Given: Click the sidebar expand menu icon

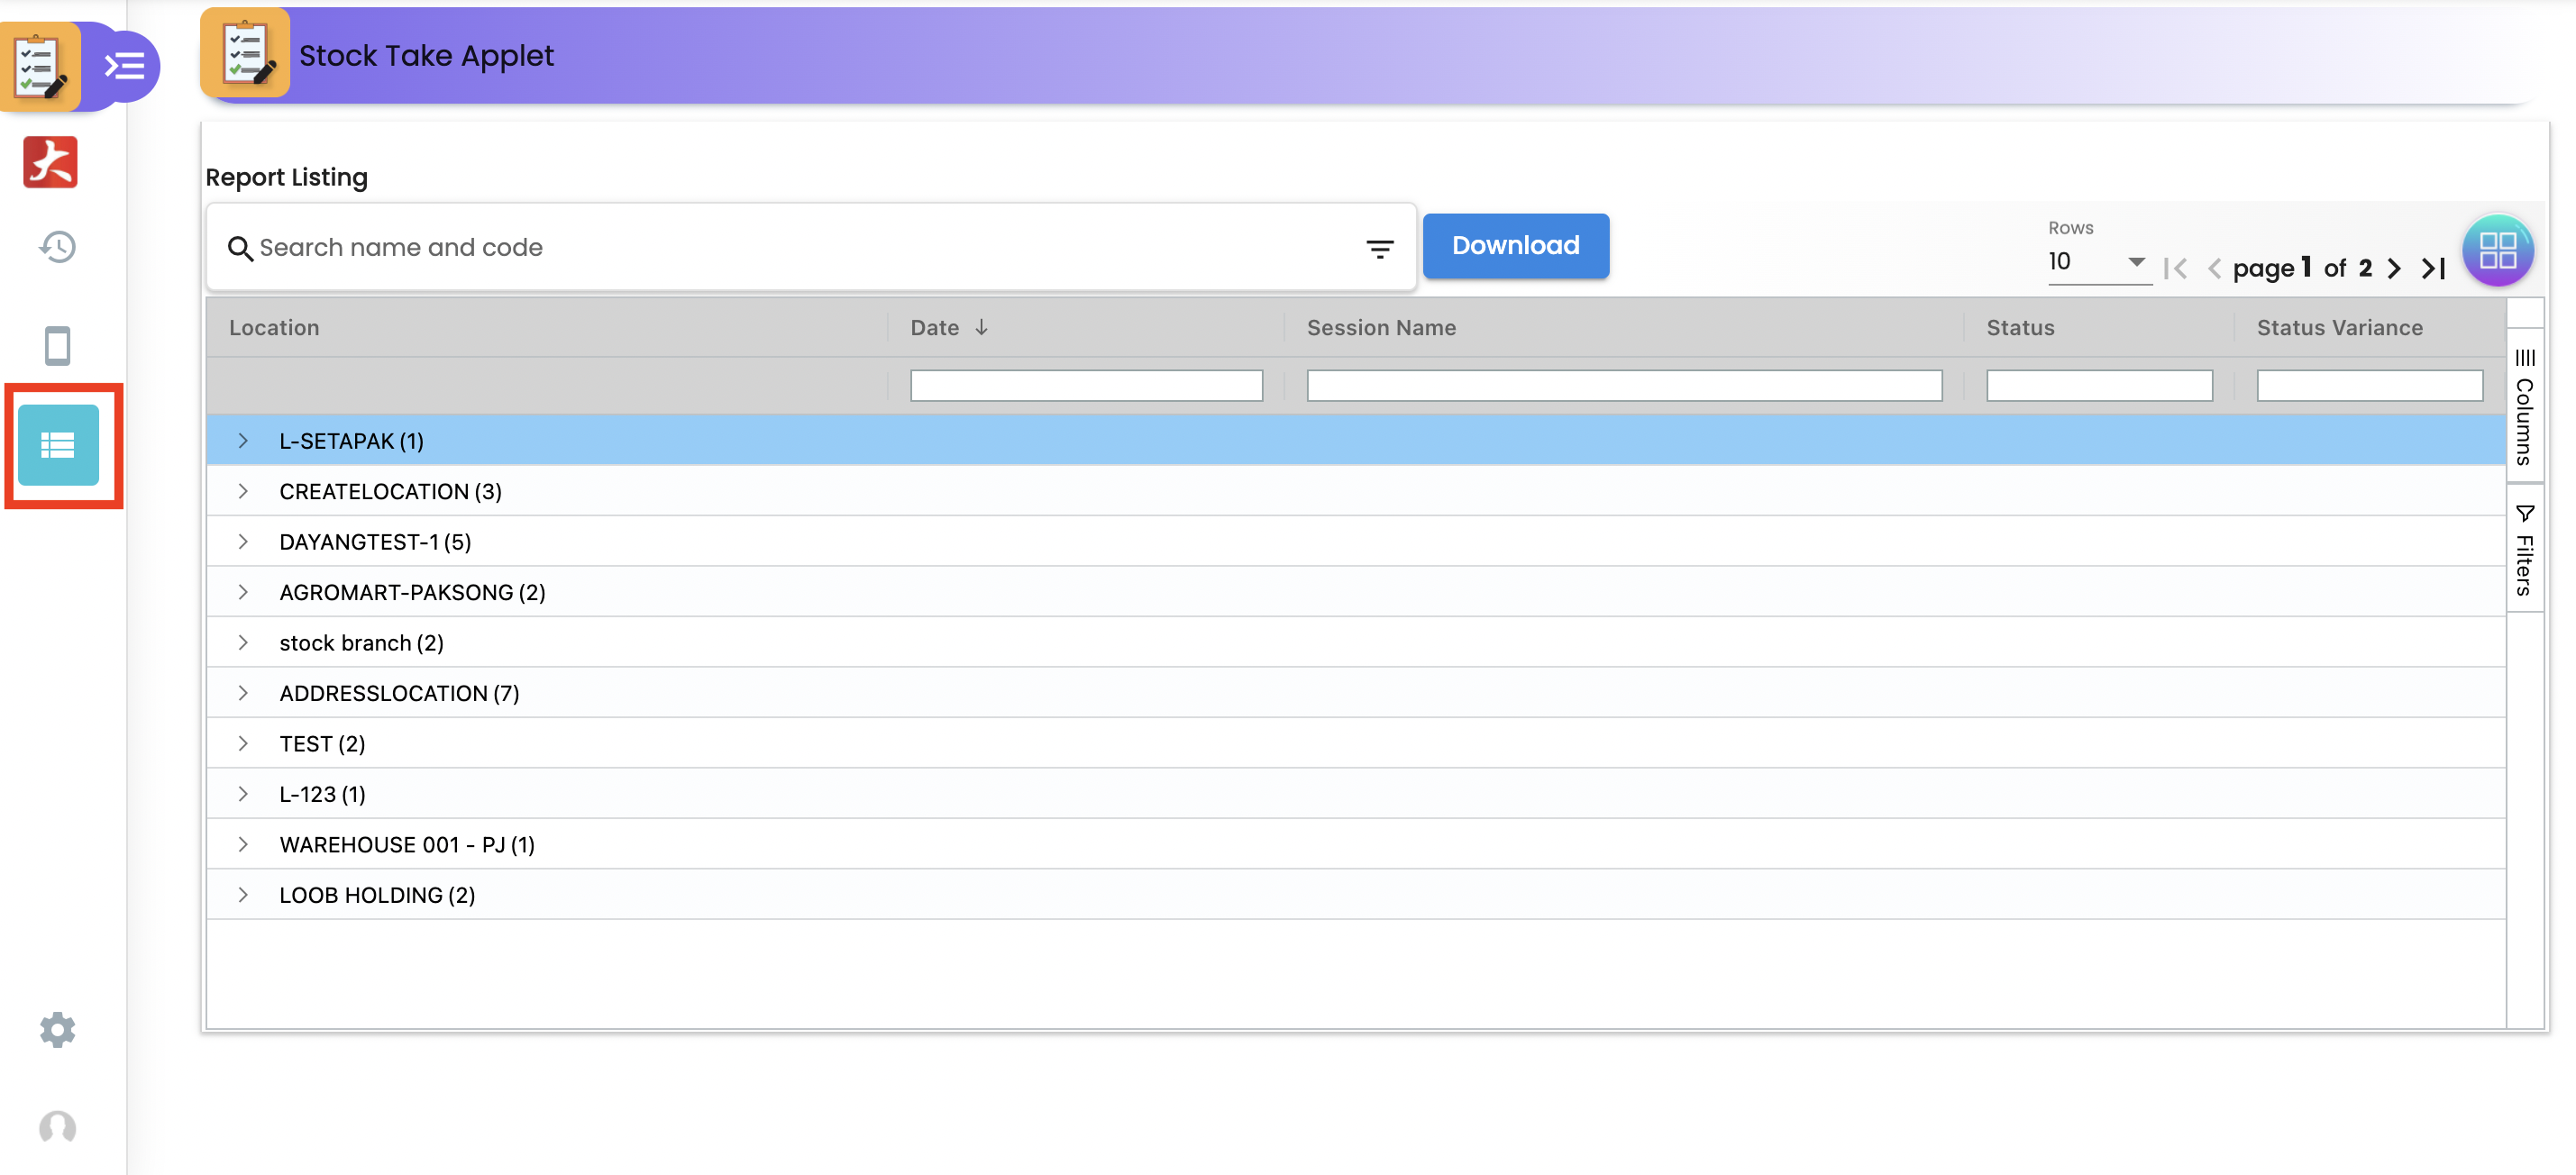Looking at the screenshot, I should [x=125, y=66].
